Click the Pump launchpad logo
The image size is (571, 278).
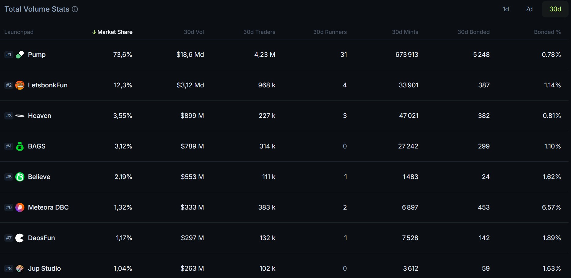click(20, 54)
